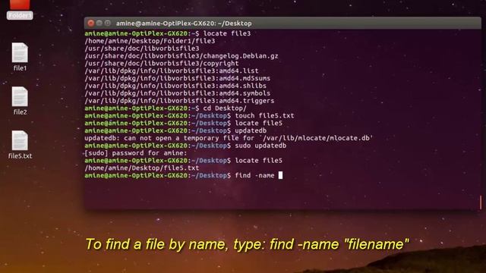Click the 'libvorbisfile3:amd64.md5sums' line

click(177, 78)
